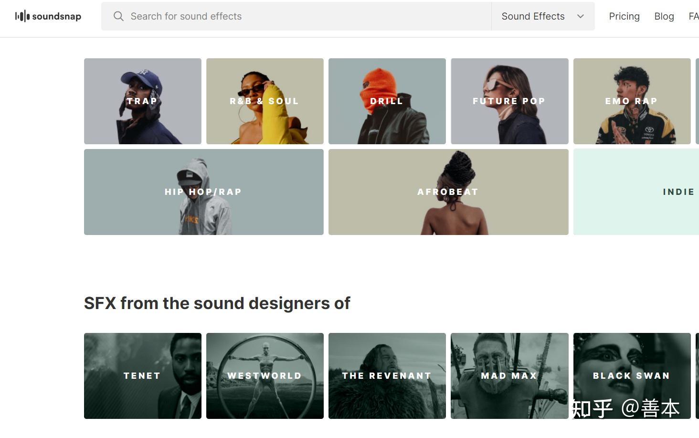Open the Afrobeat genre card
Viewport: 699px width, 438px height.
click(448, 192)
